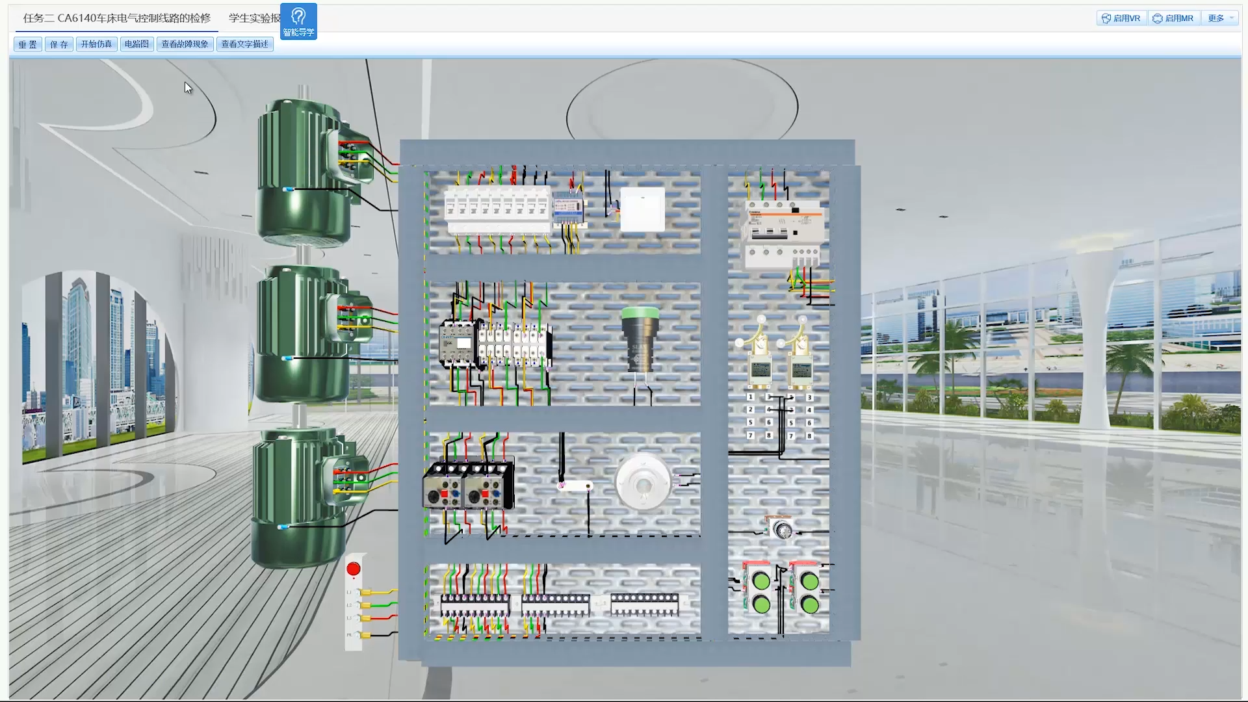Switch to the 学生实验报告 tab
Viewport: 1248px width, 702px height.
point(253,18)
